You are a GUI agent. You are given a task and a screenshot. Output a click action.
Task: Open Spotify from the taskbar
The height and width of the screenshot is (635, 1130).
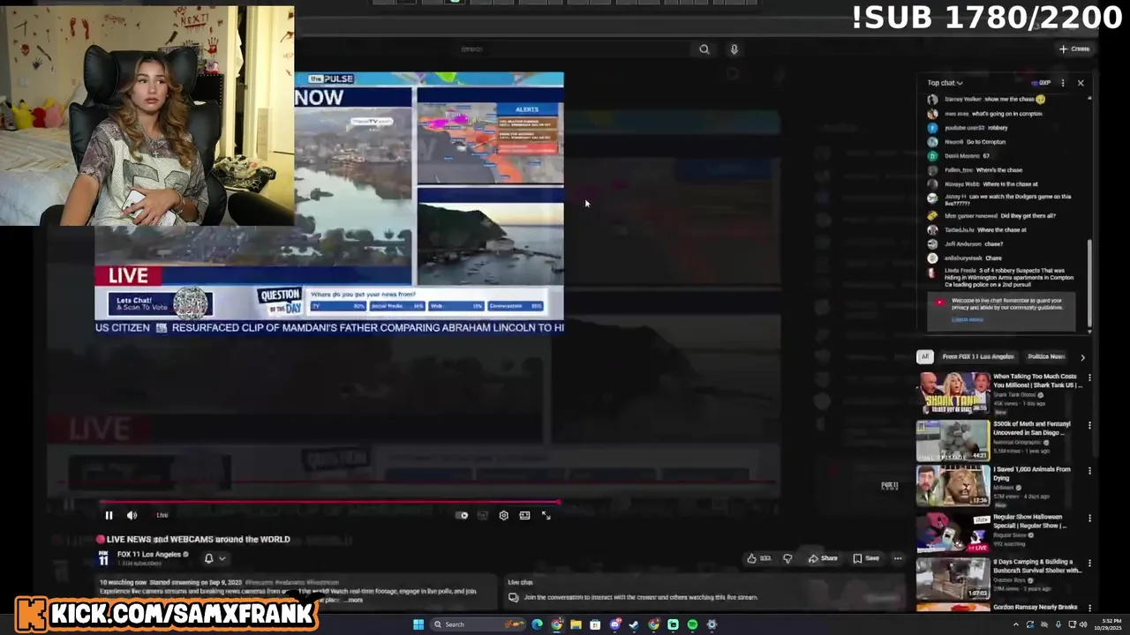(692, 624)
